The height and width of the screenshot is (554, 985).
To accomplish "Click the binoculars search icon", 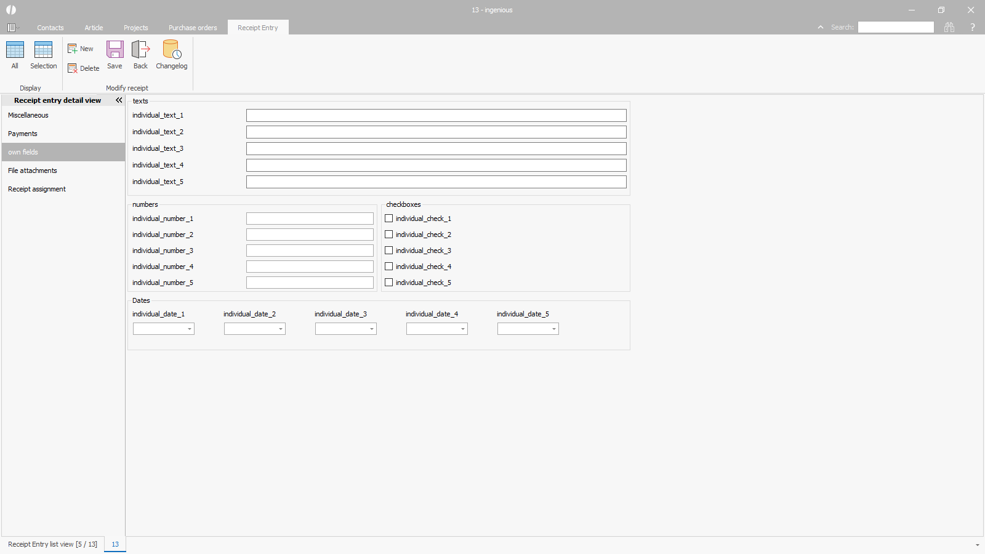I will click(x=949, y=27).
